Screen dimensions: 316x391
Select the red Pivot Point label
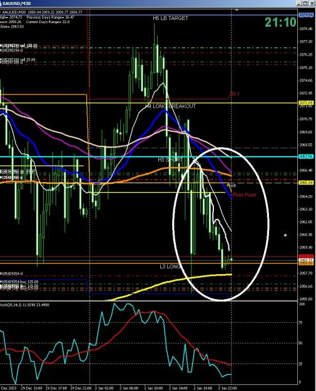click(x=245, y=195)
